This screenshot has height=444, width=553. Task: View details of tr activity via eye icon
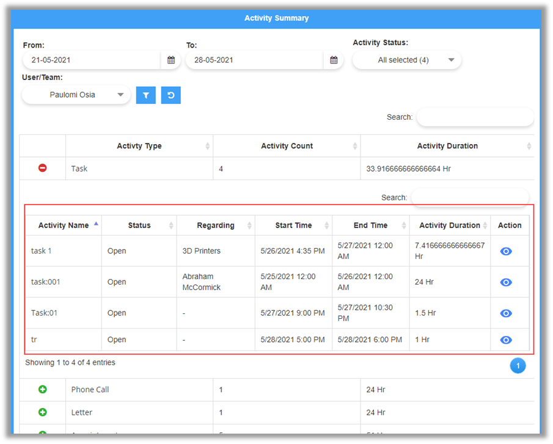pos(505,340)
